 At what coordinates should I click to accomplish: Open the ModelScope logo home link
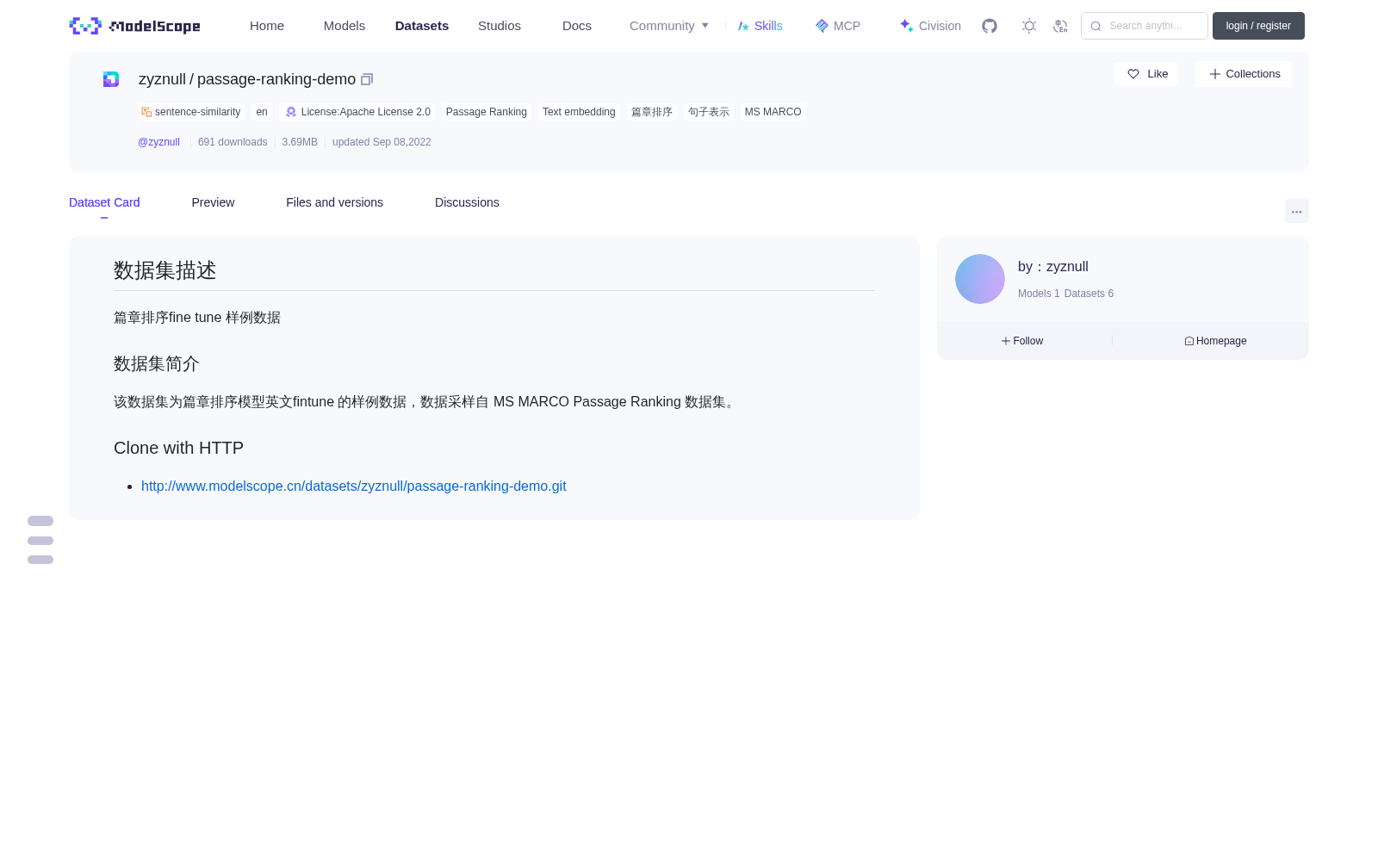coord(134,26)
